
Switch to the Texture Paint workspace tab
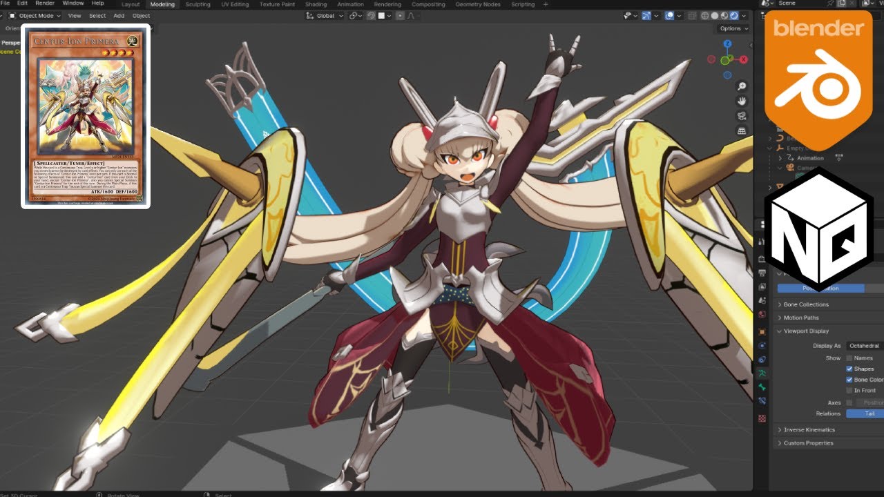(x=277, y=4)
